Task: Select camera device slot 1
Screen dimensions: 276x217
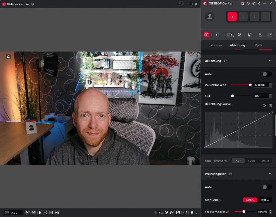Action: tap(232, 17)
